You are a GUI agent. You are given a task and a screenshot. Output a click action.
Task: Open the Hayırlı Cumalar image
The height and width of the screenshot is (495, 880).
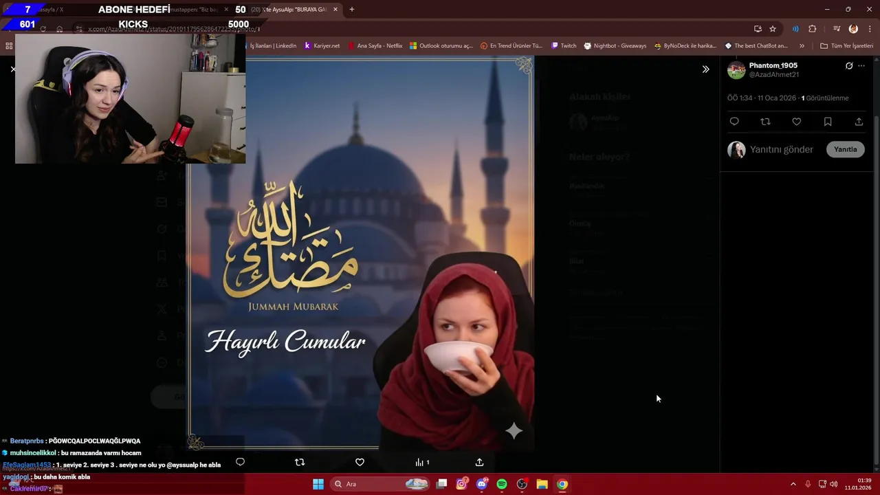[x=361, y=253]
